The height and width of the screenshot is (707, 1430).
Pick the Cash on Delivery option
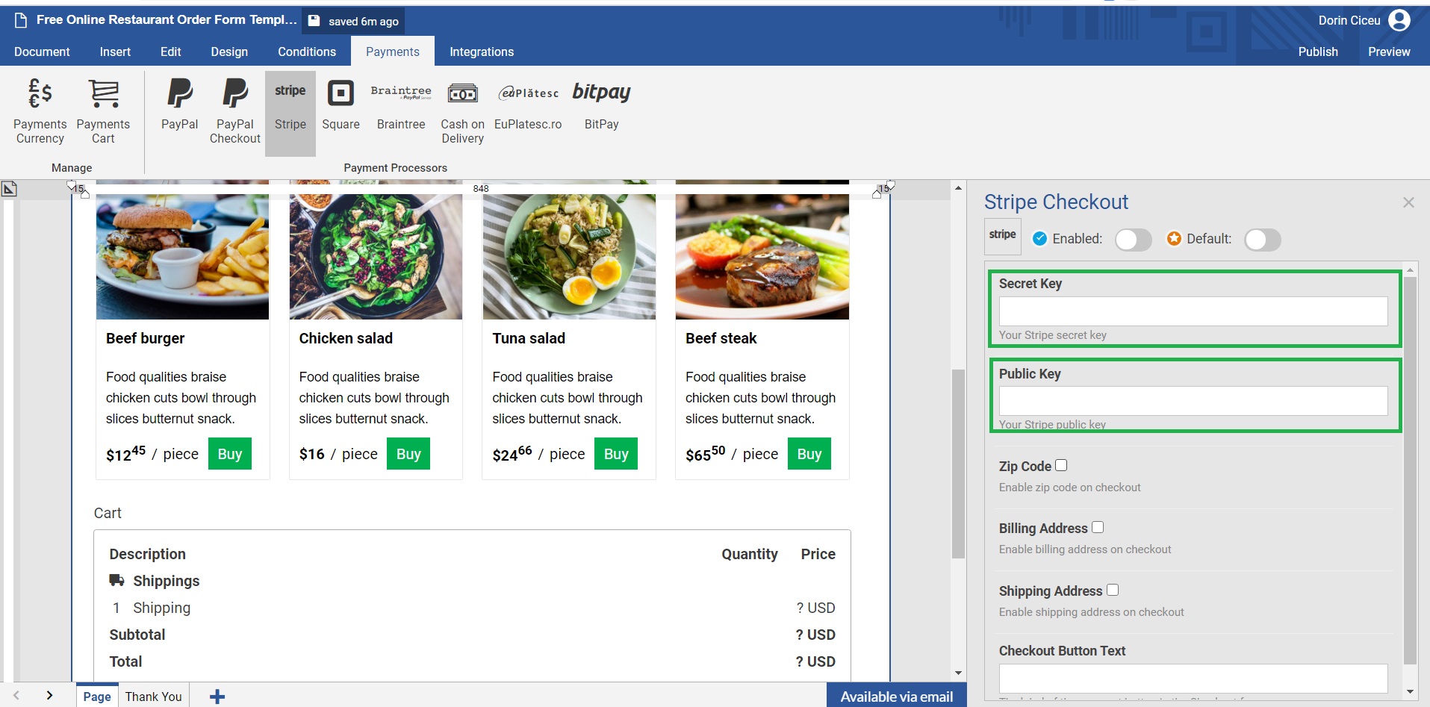pos(462,111)
